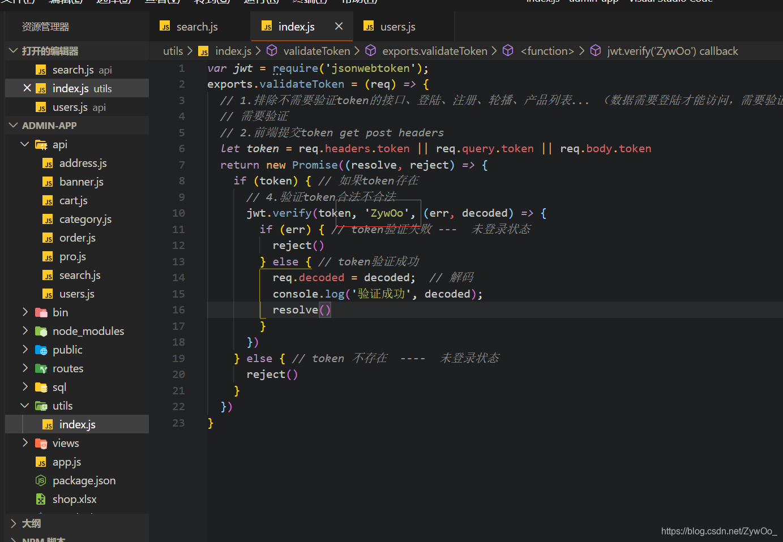Click line number 10 in gutter

pos(178,213)
